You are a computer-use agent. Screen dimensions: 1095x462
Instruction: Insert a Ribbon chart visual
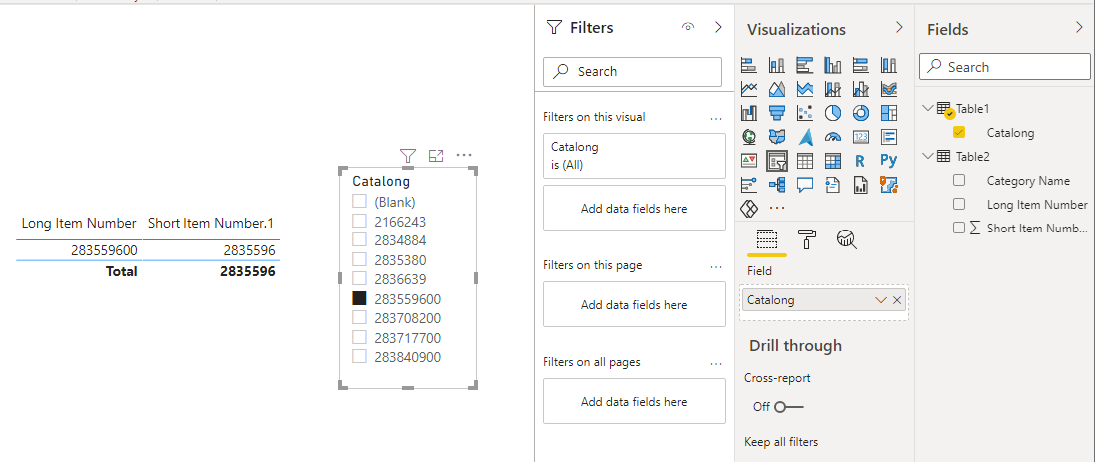click(889, 90)
